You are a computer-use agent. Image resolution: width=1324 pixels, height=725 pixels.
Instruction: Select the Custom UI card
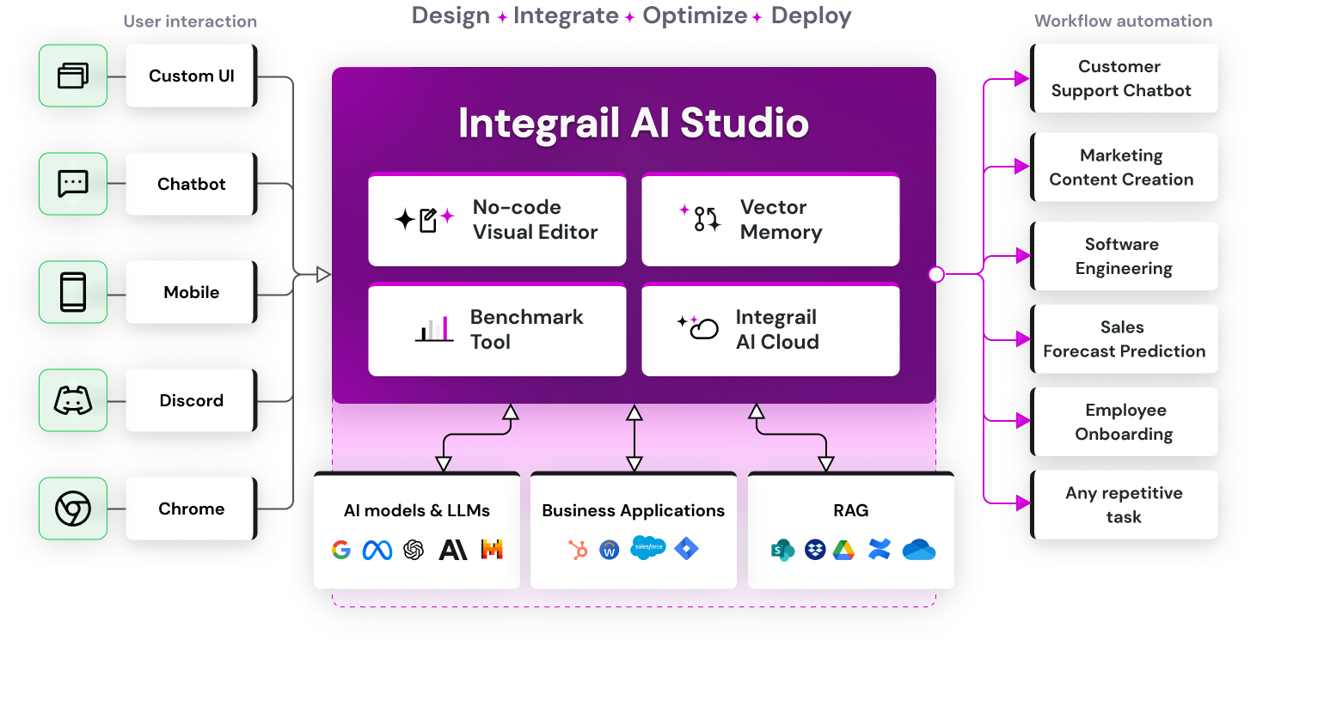[x=192, y=76]
